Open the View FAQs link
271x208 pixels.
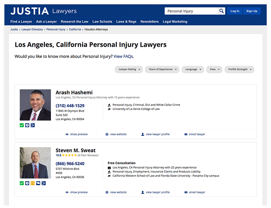point(123,57)
